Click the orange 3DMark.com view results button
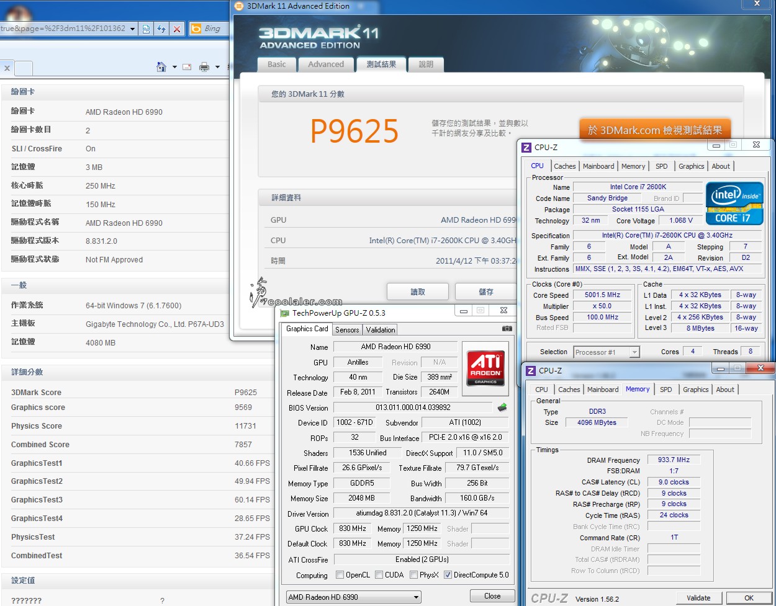 (x=655, y=130)
